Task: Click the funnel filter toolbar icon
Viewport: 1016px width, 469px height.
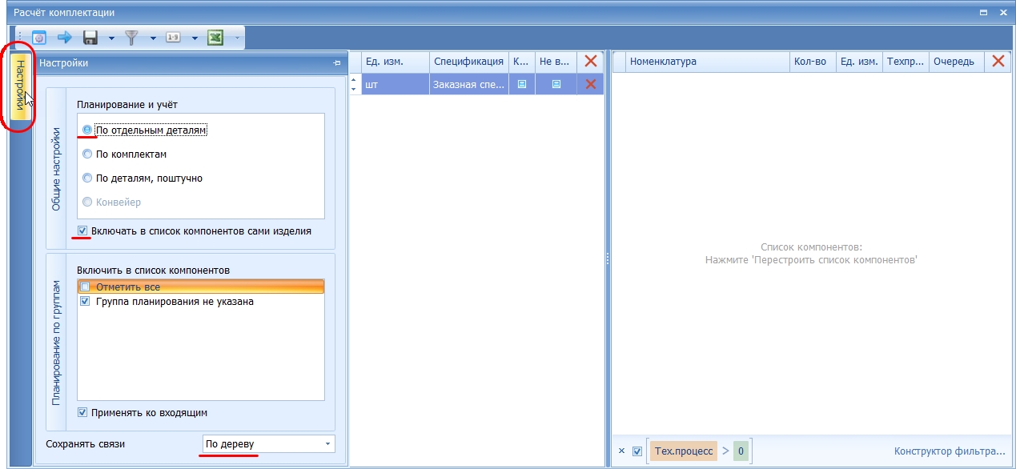Action: (x=132, y=38)
